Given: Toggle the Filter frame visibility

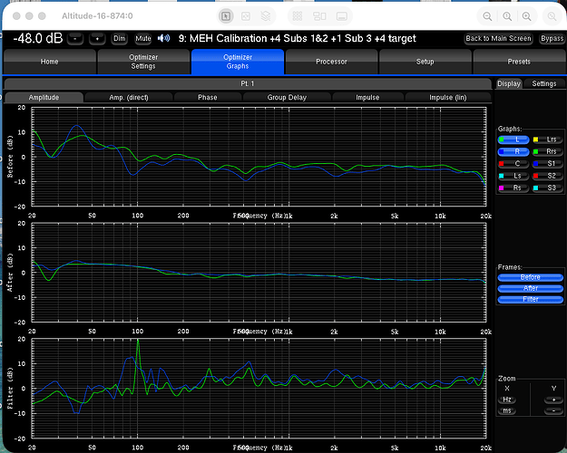Looking at the screenshot, I should coord(530,299).
